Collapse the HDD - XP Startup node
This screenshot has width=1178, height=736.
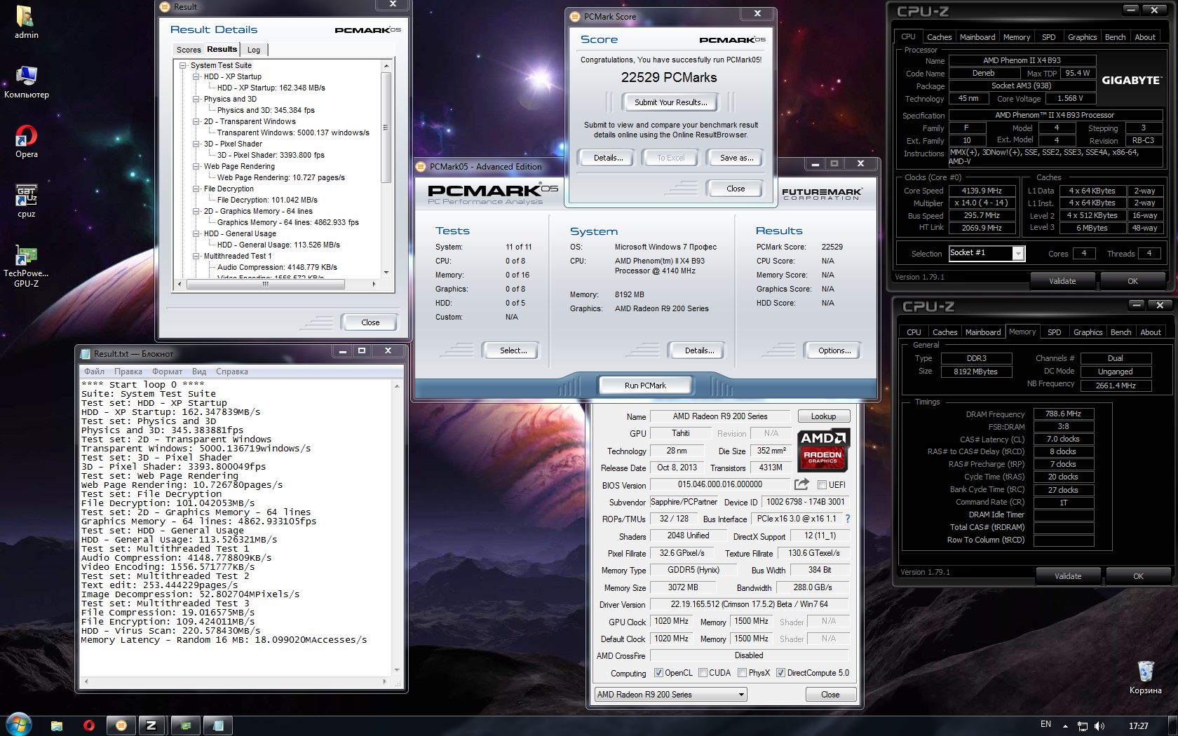196,76
